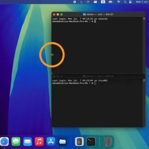Click 'Last login' line ending 'on ttys002'

tap(80, 81)
